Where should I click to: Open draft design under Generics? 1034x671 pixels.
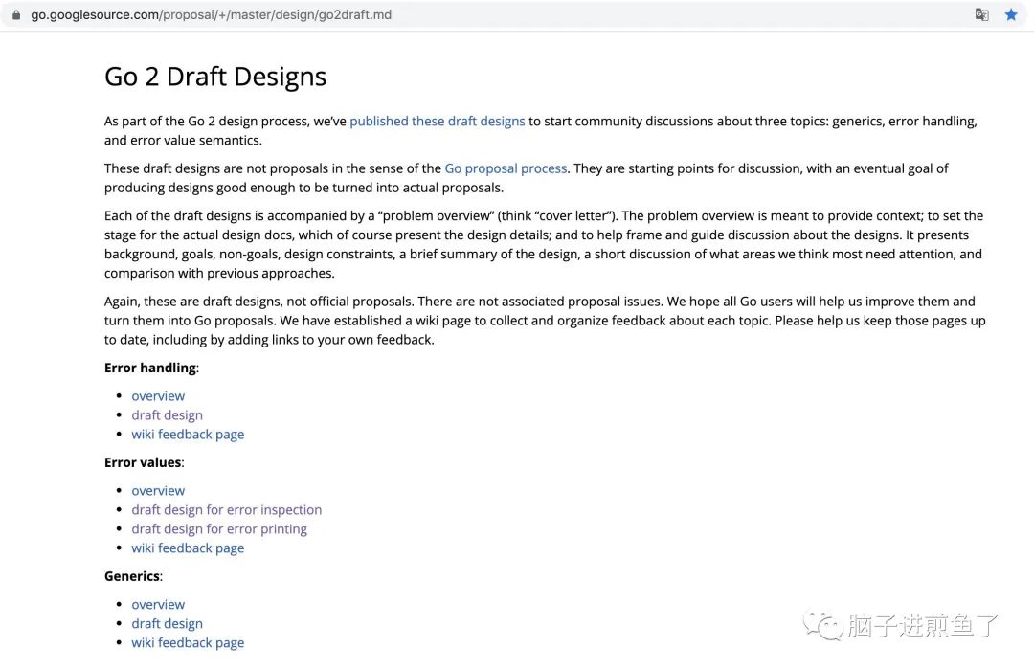[167, 623]
